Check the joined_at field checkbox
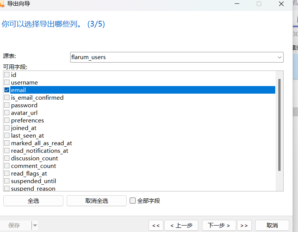 (x=7, y=128)
